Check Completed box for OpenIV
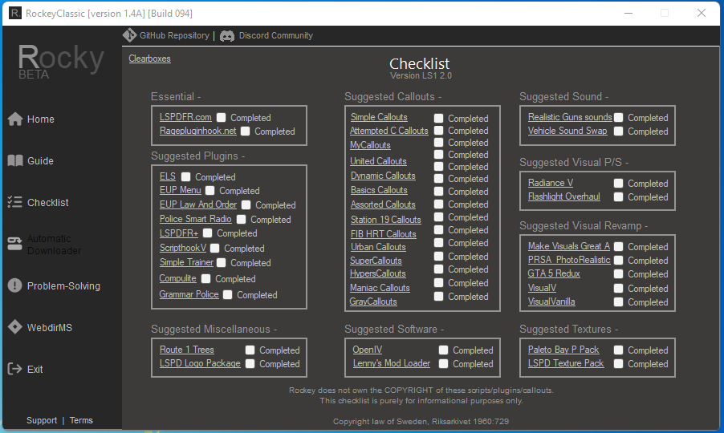This screenshot has height=433, width=724. tap(444, 350)
